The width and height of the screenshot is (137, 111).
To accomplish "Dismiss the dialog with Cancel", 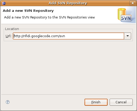I will (121, 102).
